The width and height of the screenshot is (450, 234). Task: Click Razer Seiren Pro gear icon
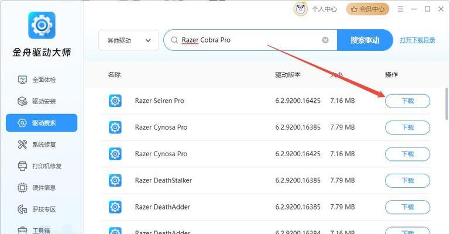[115, 101]
